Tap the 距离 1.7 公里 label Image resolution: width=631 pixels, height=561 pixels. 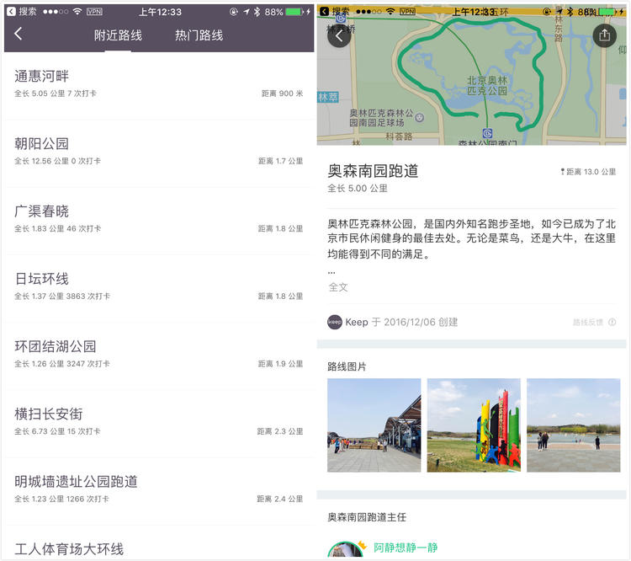(280, 161)
